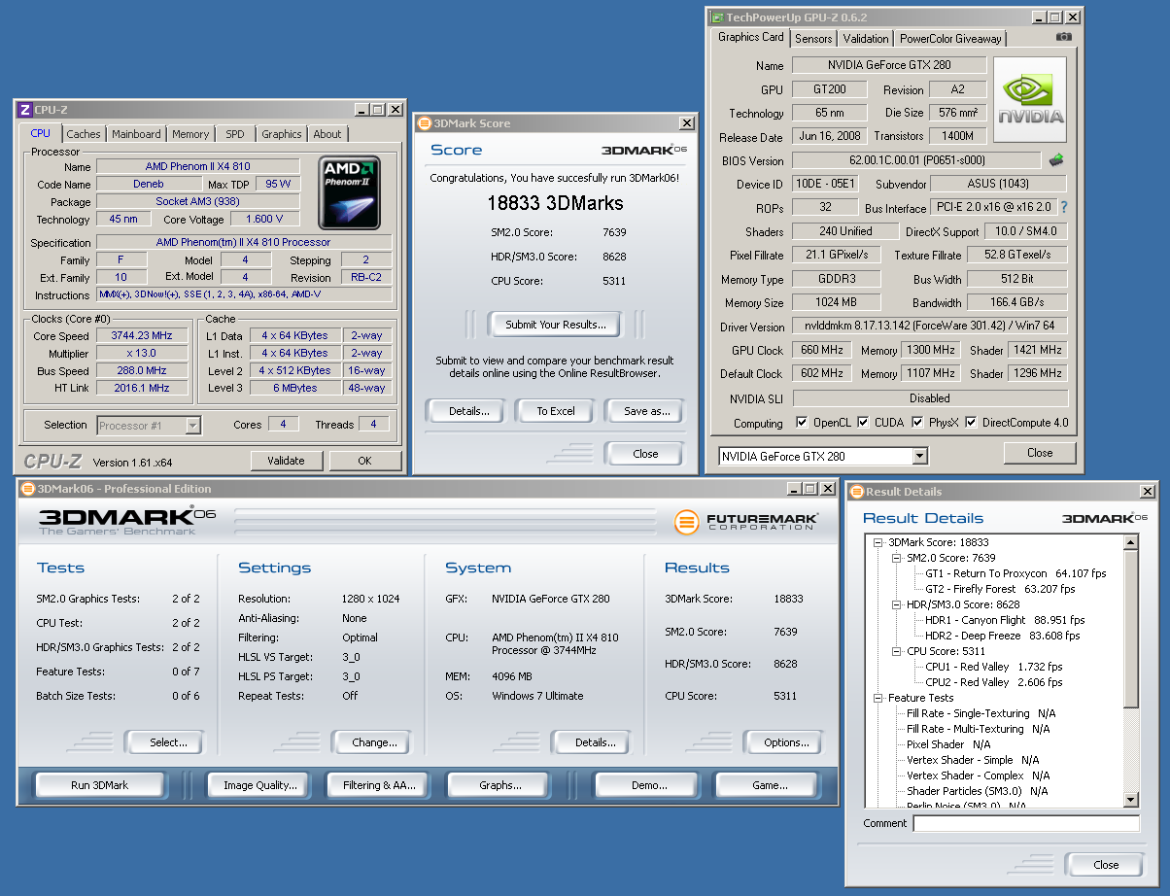Open the PowerColor Giveaway tab in GPU-Z
This screenshot has height=896, width=1170.
point(950,39)
